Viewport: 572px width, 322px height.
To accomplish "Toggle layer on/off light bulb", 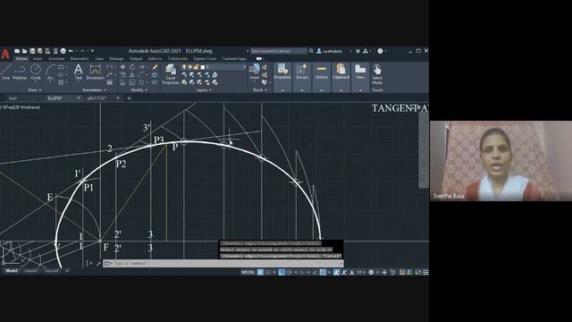I will [x=184, y=67].
